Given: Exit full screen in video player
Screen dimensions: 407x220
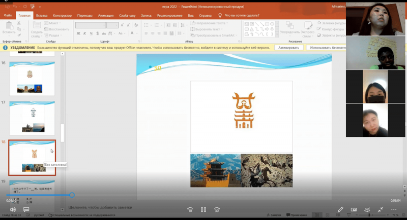Looking at the screenshot, I should 381,209.
